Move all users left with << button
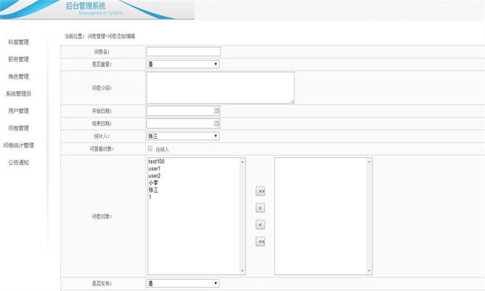Viewport: 485px width, 291px height. (260, 242)
